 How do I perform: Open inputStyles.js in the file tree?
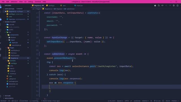point(16,45)
